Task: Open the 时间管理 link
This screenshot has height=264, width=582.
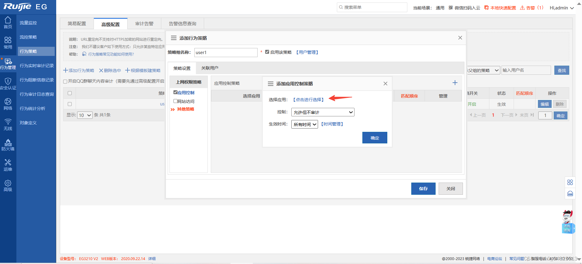Action: coord(332,124)
